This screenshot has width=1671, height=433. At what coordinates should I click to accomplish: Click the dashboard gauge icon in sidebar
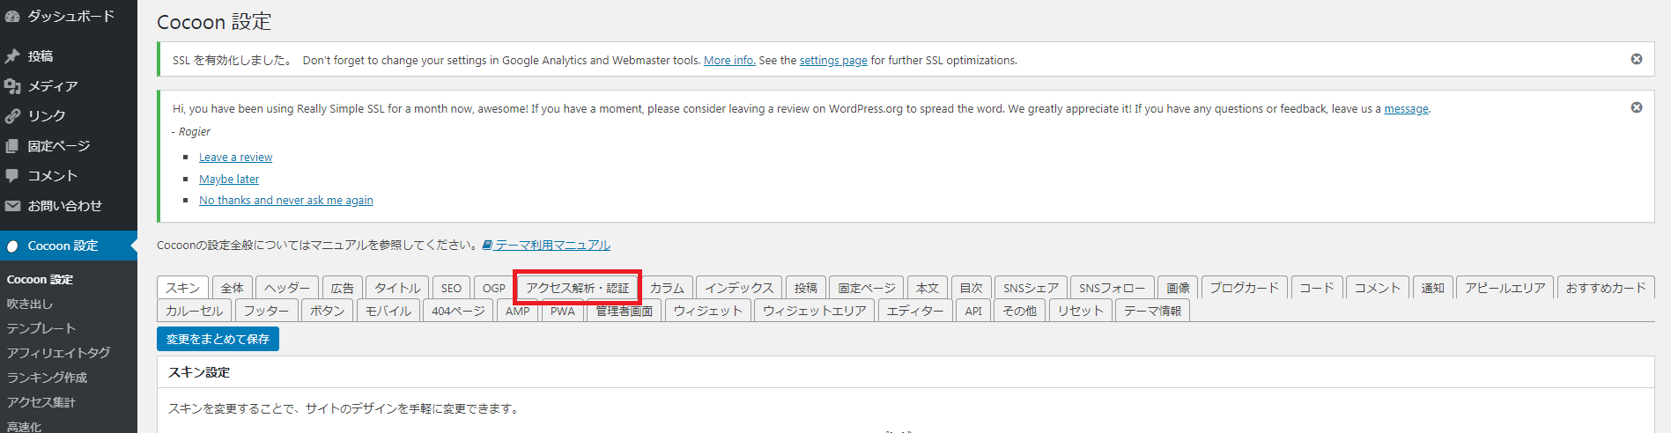(x=12, y=17)
